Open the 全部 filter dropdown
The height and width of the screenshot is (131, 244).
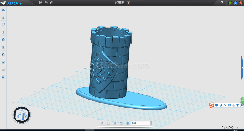[x=141, y=123]
